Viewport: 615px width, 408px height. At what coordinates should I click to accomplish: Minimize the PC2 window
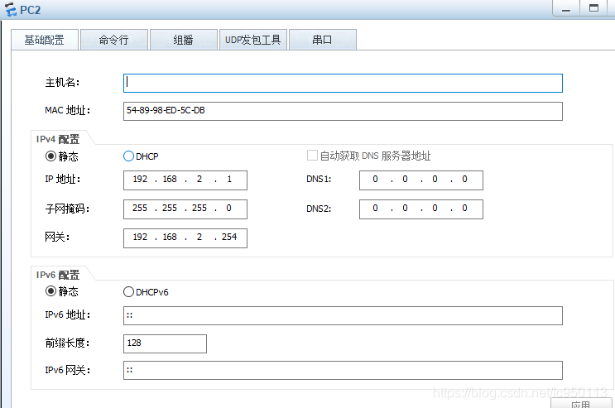(566, 8)
